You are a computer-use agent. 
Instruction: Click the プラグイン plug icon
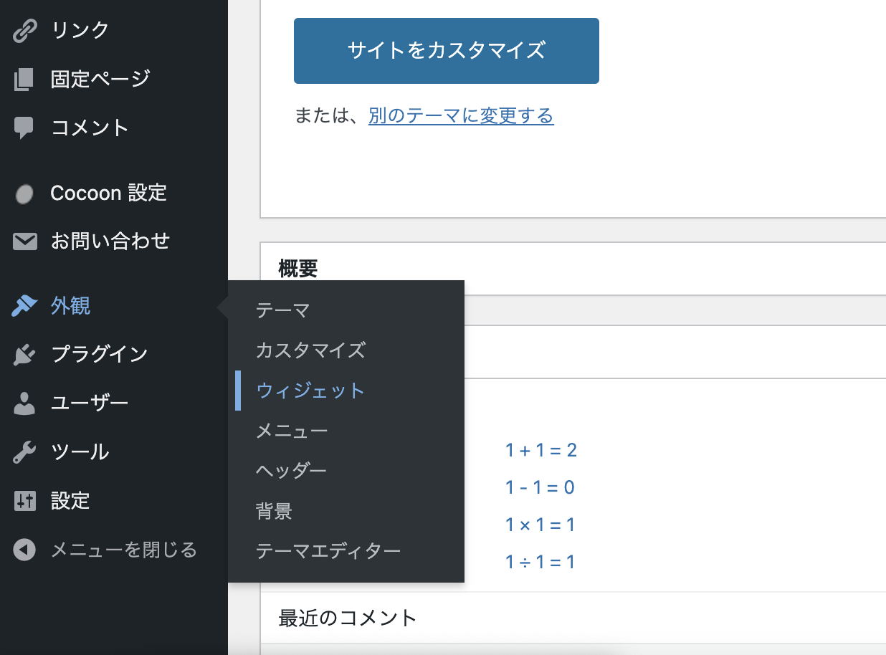pos(24,354)
